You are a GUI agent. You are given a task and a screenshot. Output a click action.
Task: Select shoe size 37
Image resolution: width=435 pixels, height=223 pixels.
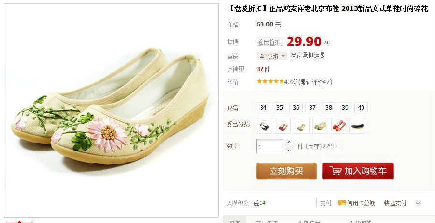(312, 107)
